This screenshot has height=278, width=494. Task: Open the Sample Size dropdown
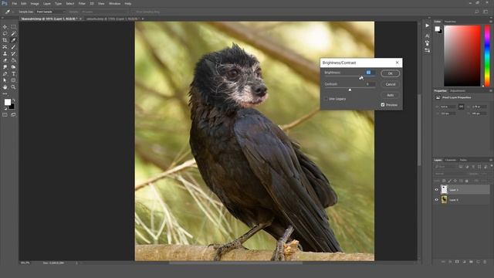click(51, 12)
